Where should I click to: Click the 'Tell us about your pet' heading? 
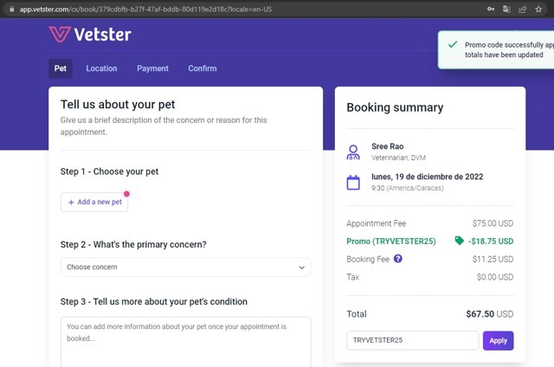[118, 105]
